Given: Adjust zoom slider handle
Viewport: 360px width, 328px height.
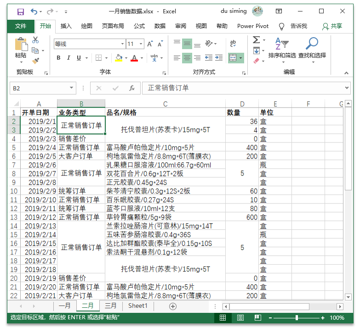Looking at the screenshot, I should [297, 318].
